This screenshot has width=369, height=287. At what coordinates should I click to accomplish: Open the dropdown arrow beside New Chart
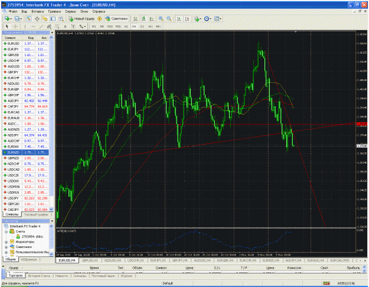click(11, 18)
